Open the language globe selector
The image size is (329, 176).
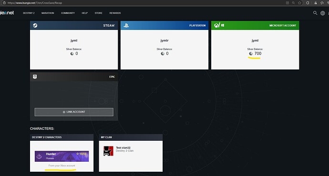tap(322, 13)
